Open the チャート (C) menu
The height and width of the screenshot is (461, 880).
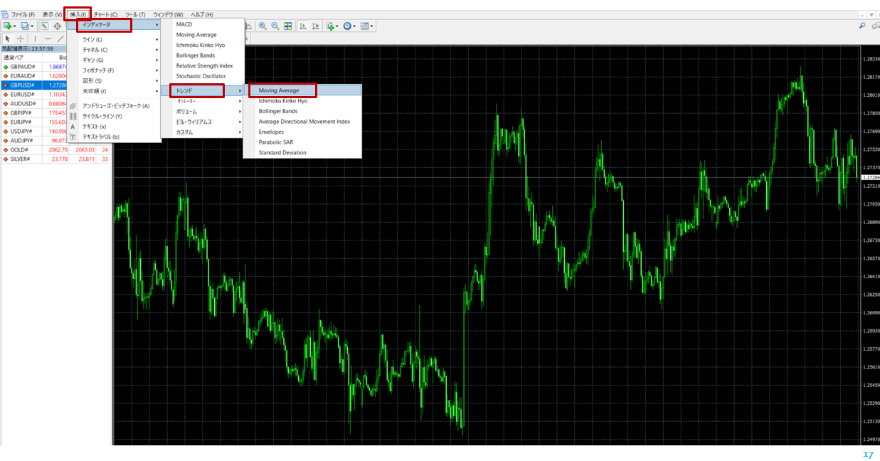coord(105,14)
